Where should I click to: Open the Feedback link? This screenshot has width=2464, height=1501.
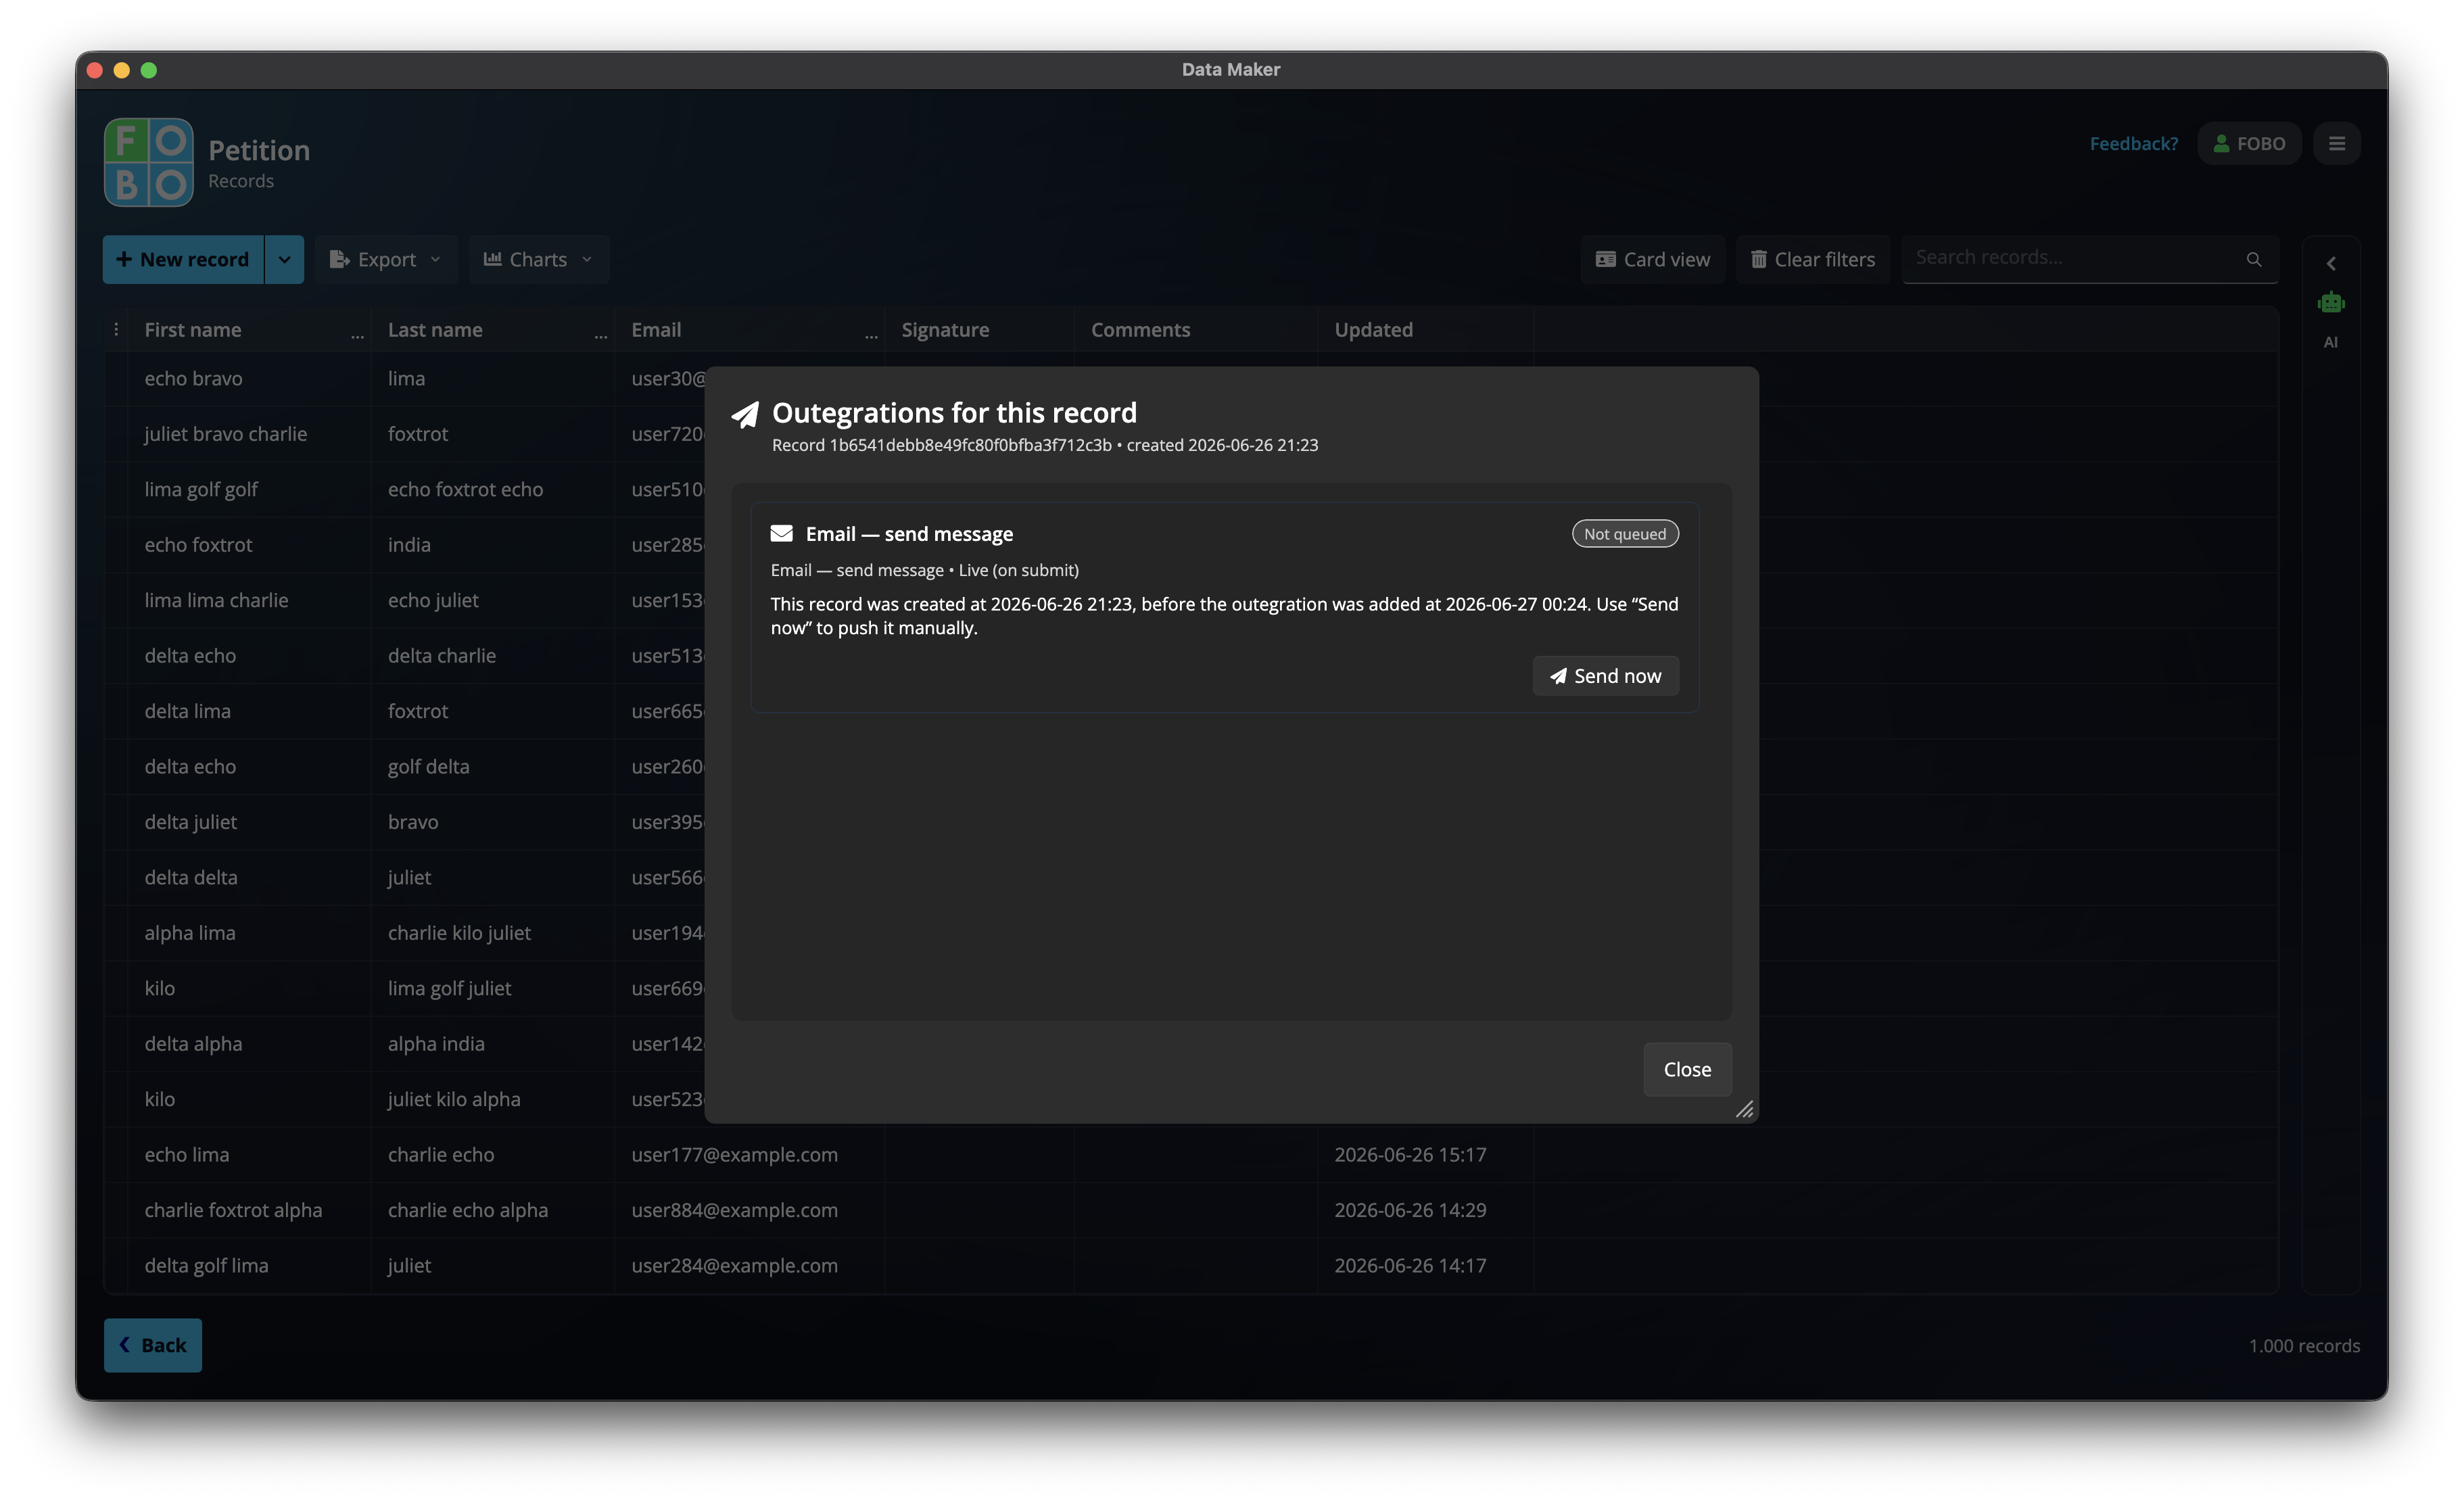[2133, 144]
